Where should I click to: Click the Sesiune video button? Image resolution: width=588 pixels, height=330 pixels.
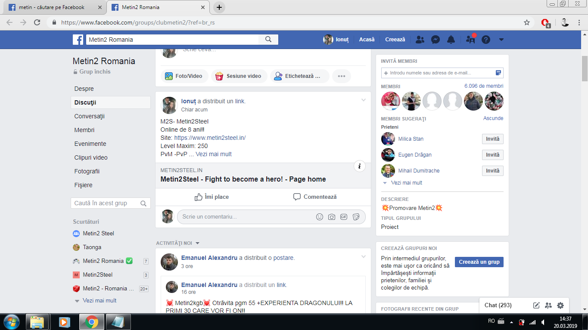click(239, 76)
